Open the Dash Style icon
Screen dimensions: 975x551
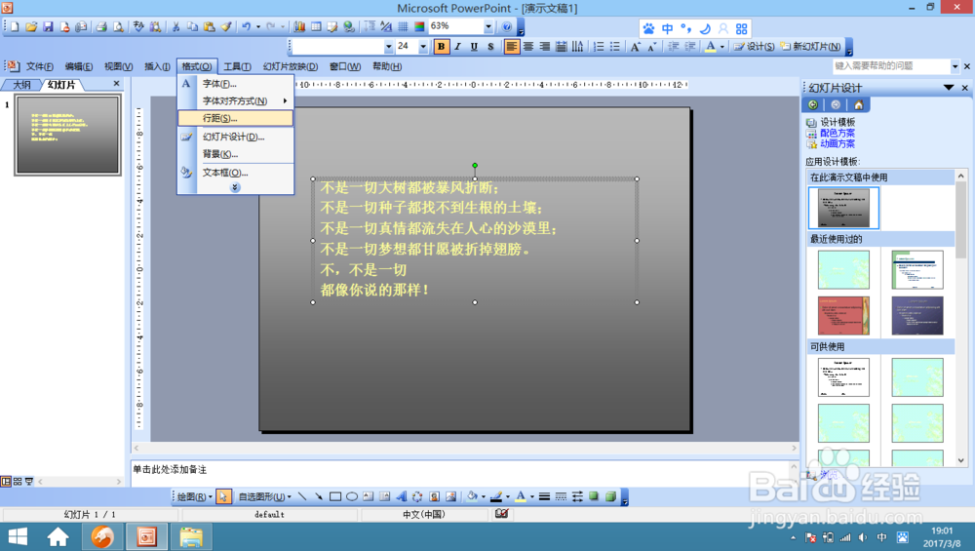coord(561,496)
